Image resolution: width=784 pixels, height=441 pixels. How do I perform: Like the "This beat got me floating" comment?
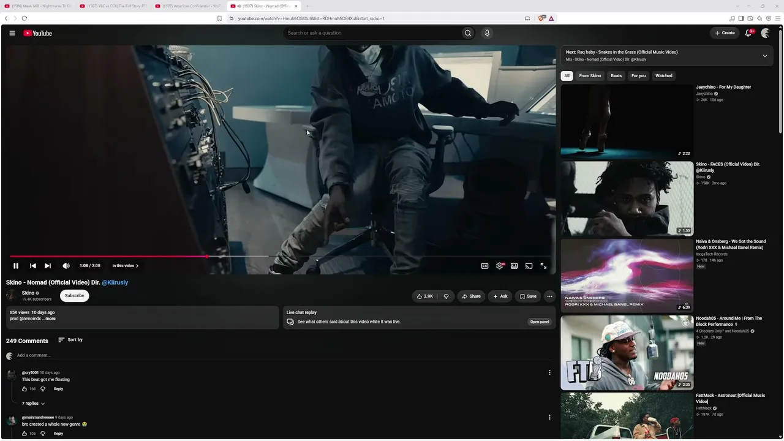(24, 389)
